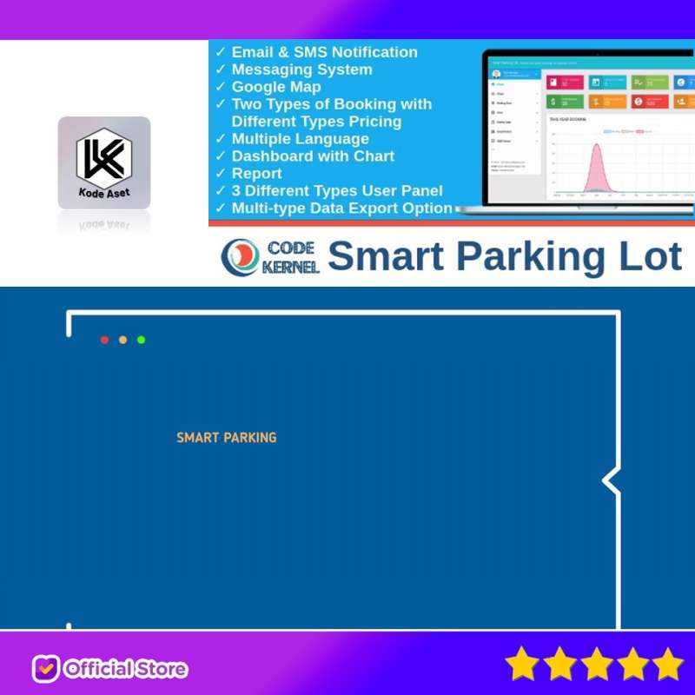Click the Official Store heart badge

point(45,669)
